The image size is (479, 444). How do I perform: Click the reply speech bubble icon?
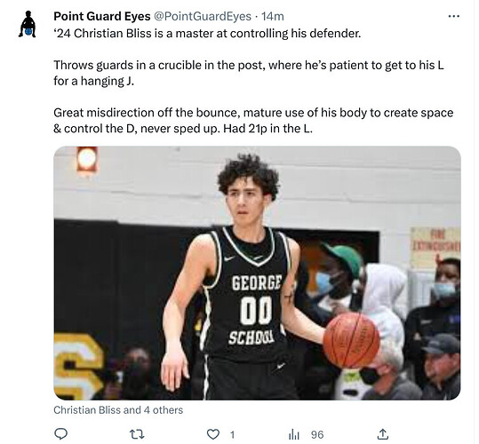click(60, 434)
